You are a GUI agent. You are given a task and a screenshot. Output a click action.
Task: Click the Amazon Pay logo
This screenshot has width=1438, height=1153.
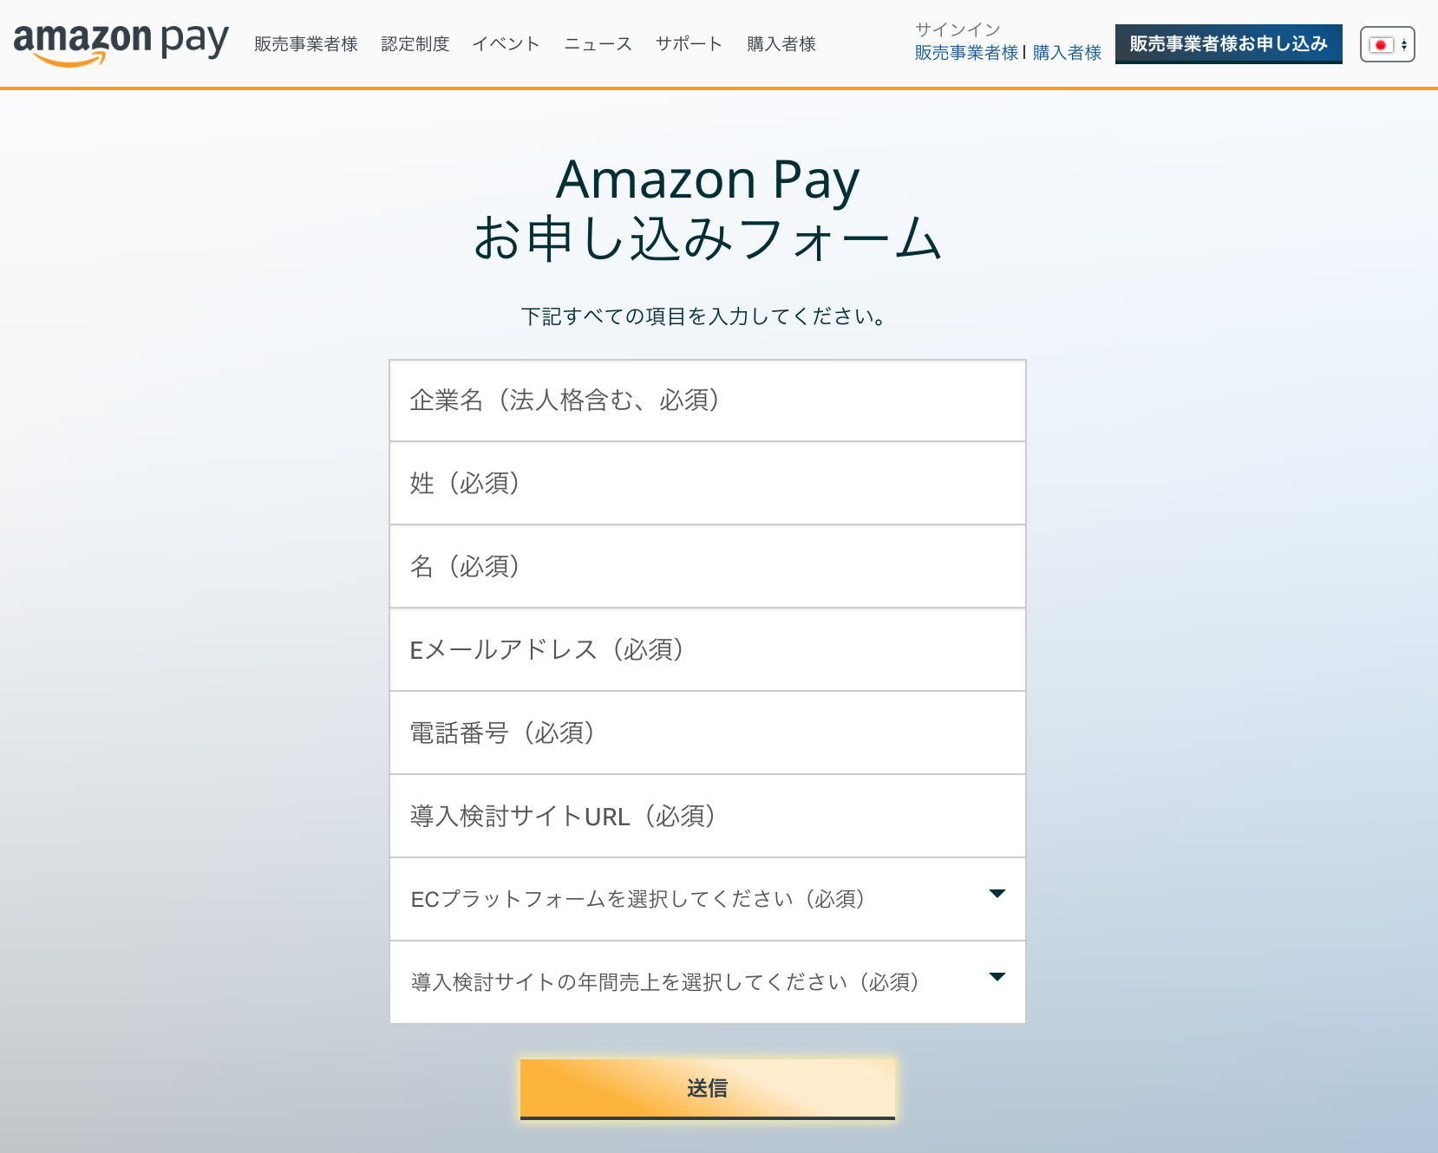click(121, 43)
